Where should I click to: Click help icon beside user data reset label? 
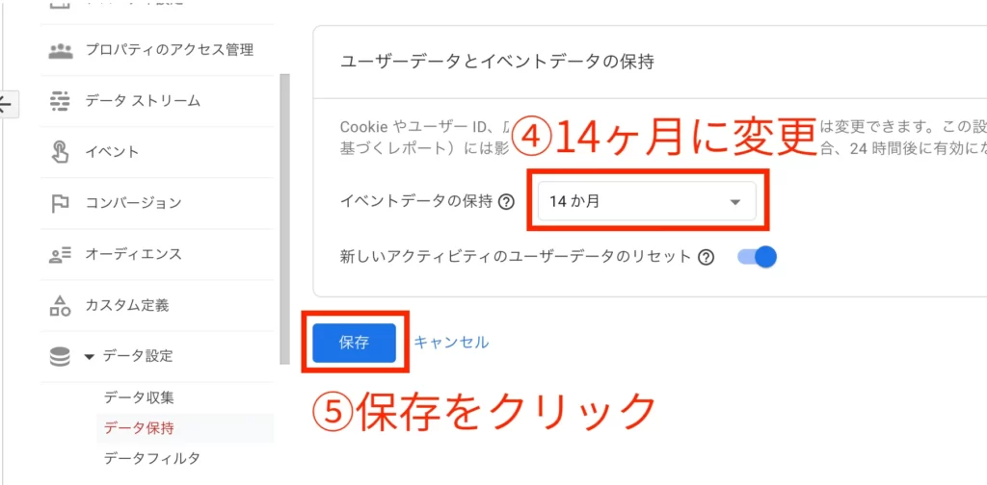[707, 258]
